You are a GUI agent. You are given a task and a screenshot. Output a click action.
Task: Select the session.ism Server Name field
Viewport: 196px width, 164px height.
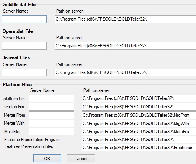pyautogui.click(x=51, y=107)
